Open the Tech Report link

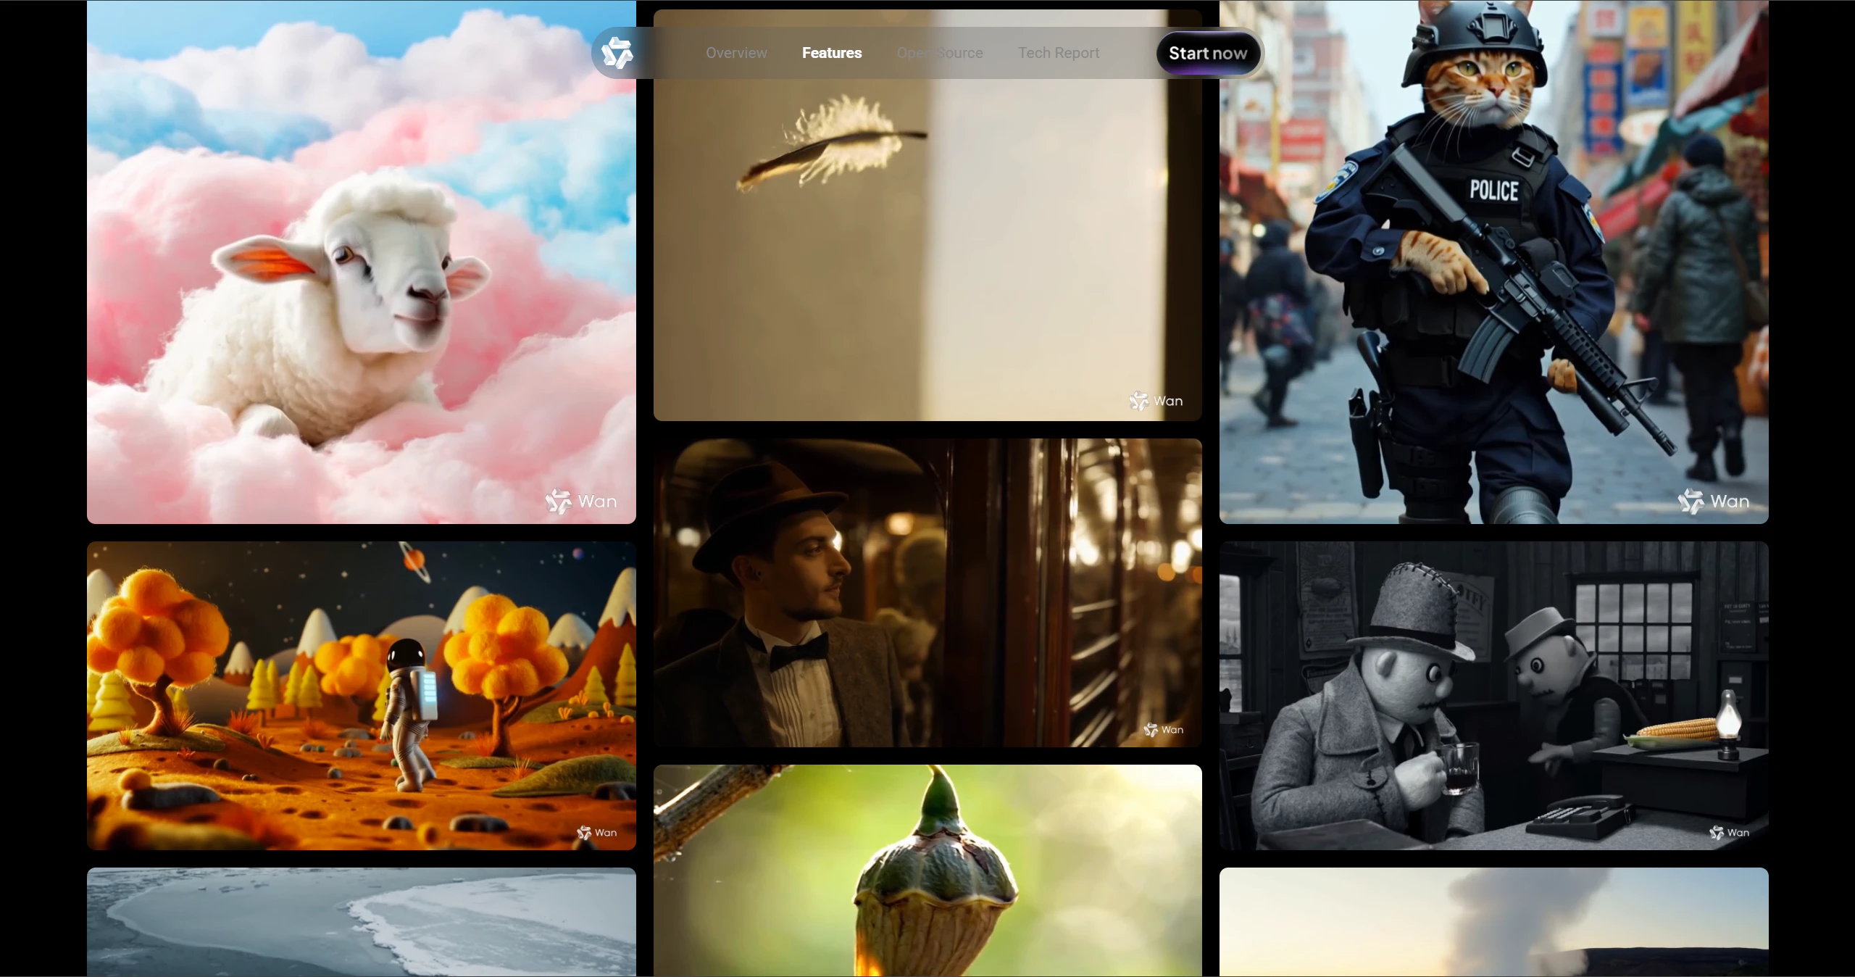(x=1058, y=53)
